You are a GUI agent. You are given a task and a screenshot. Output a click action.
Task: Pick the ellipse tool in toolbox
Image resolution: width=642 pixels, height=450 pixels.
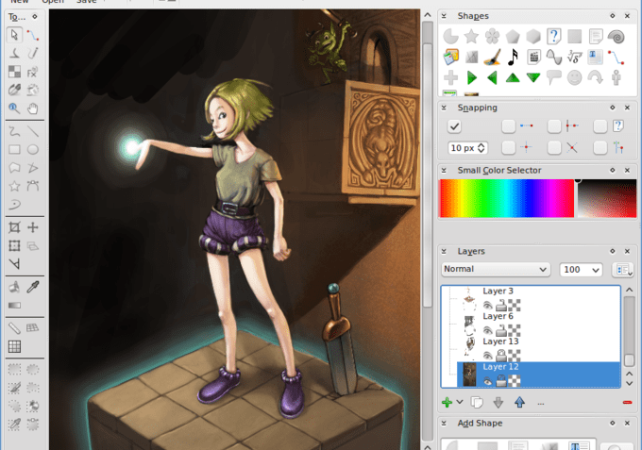[33, 149]
